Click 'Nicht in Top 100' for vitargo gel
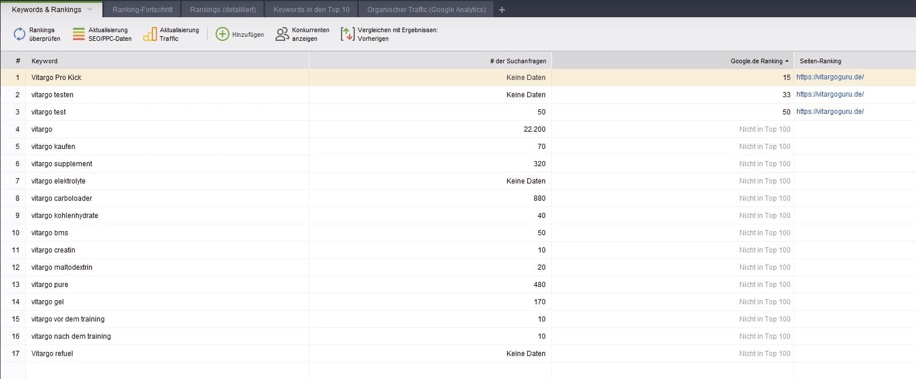The image size is (916, 379). click(765, 302)
